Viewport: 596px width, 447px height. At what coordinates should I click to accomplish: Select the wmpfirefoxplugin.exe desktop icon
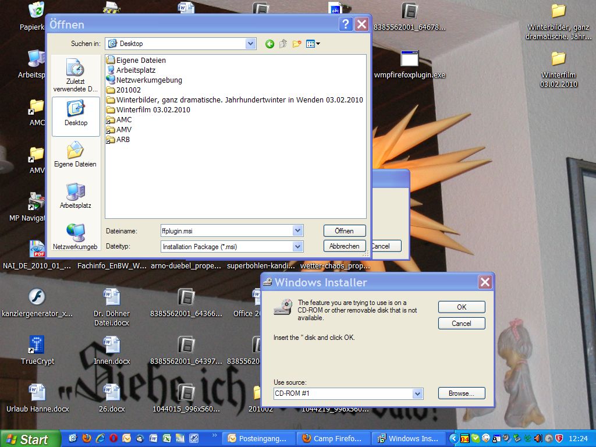409,65
